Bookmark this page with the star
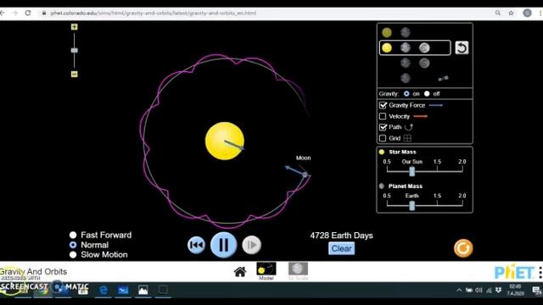 coord(511,13)
